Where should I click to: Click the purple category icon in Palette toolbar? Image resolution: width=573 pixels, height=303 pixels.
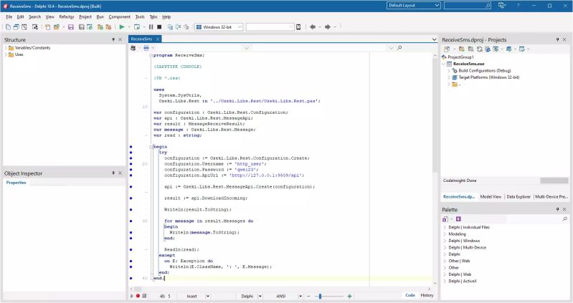coord(459,219)
